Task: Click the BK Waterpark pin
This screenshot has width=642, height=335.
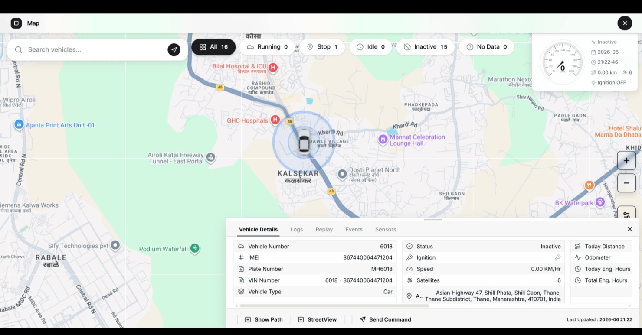Action: 600,202
